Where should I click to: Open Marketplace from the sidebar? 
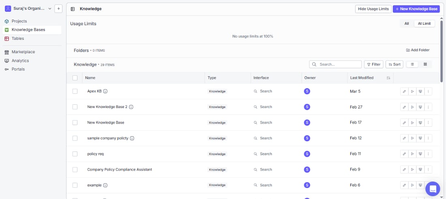(x=32, y=52)
